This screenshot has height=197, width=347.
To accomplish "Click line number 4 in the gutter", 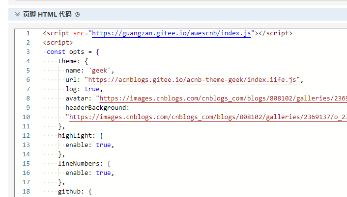I will [x=28, y=61].
